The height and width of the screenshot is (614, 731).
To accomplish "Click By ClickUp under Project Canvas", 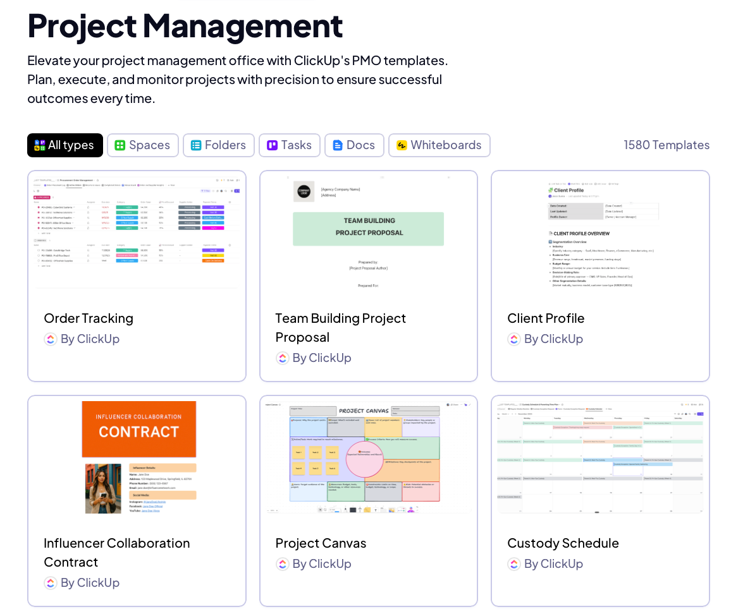I will [321, 564].
